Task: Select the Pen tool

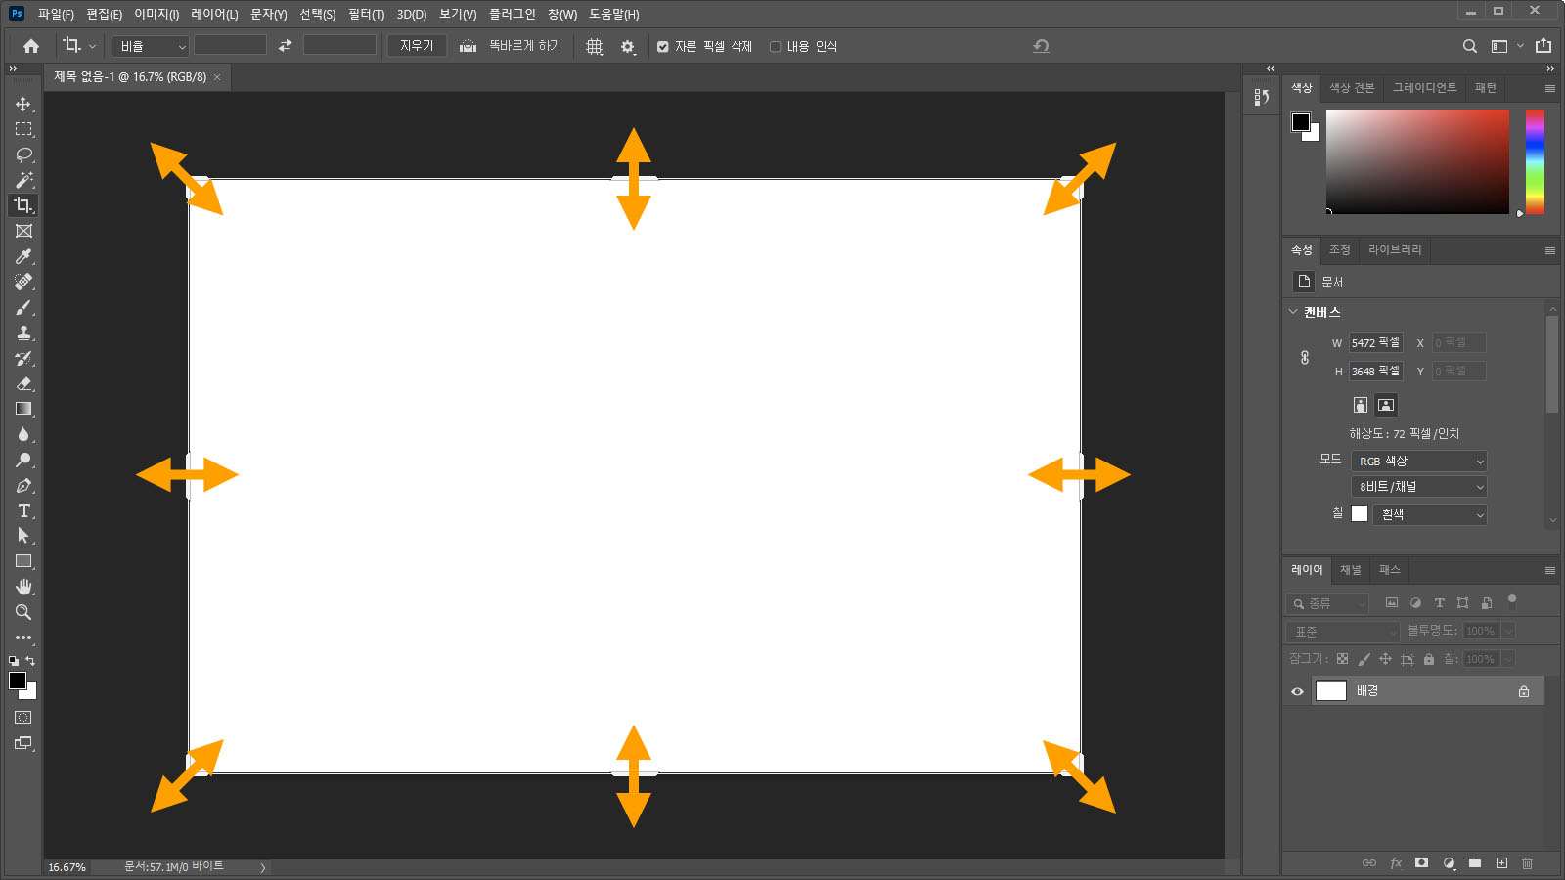Action: 23,485
